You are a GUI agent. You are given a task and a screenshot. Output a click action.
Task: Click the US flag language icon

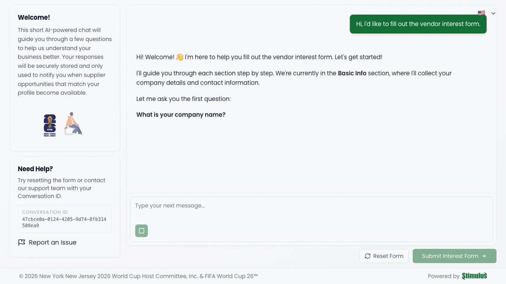tap(481, 13)
